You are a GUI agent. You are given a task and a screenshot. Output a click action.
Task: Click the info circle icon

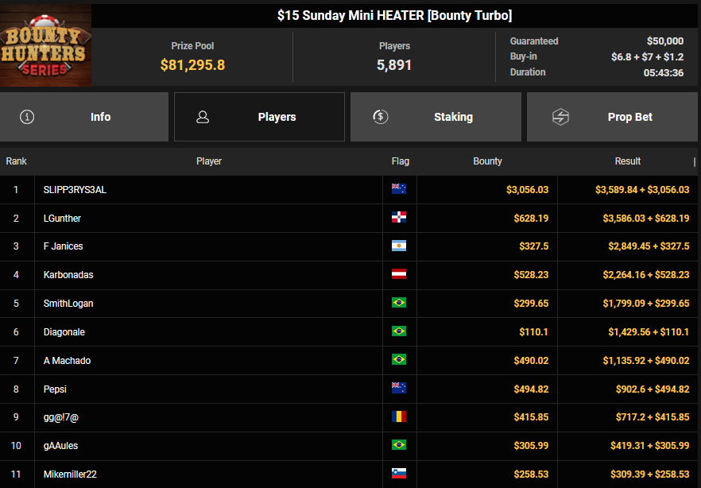28,117
